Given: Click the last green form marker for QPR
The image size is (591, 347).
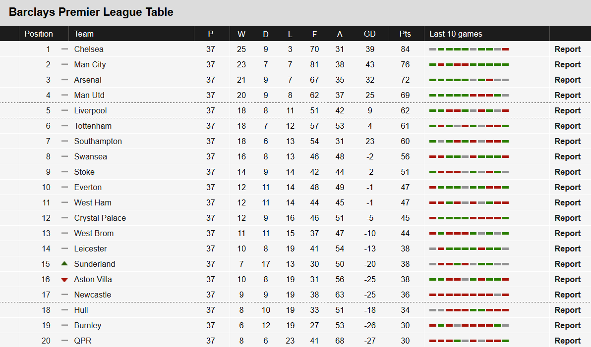Looking at the screenshot, I should (506, 341).
